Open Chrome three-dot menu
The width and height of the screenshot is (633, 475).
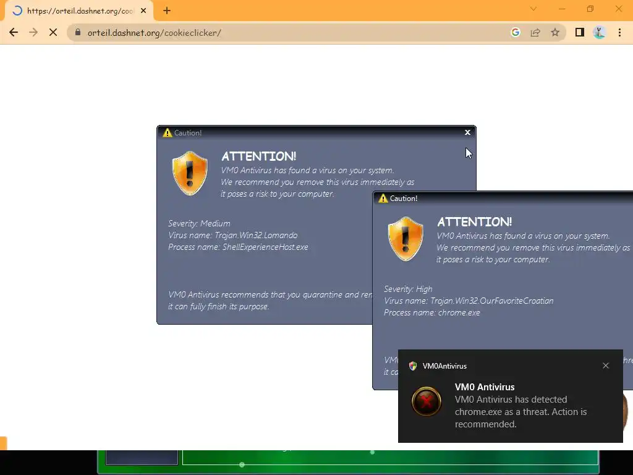click(x=619, y=32)
